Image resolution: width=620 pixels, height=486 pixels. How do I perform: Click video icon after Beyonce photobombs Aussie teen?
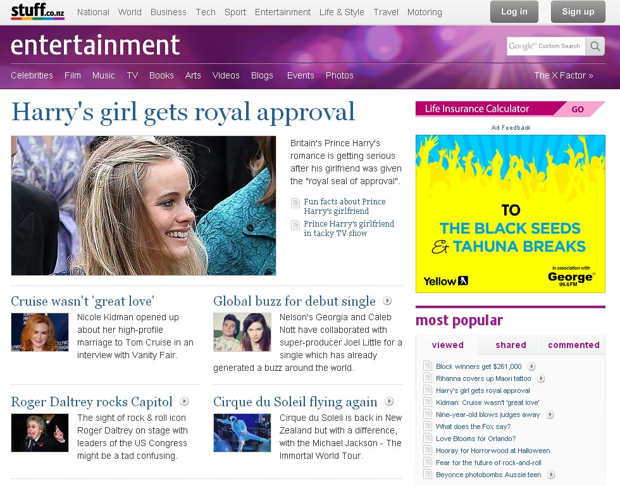pyautogui.click(x=551, y=475)
